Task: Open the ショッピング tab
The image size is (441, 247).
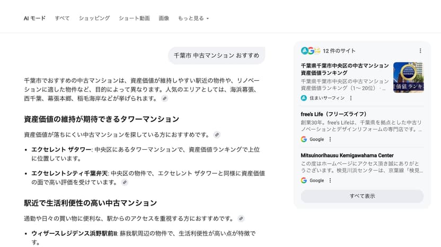Action: pos(94,19)
